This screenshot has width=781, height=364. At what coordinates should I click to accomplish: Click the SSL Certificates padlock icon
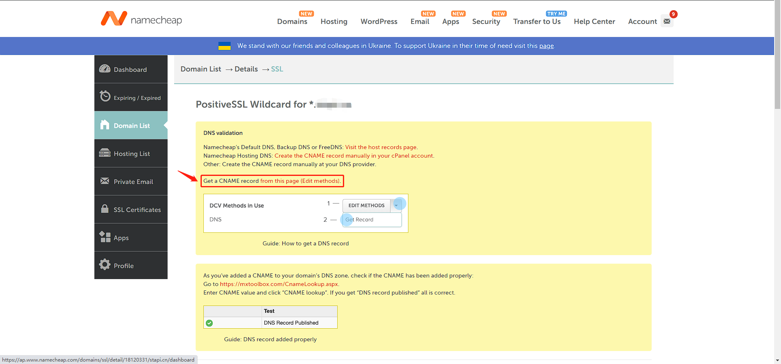(105, 208)
